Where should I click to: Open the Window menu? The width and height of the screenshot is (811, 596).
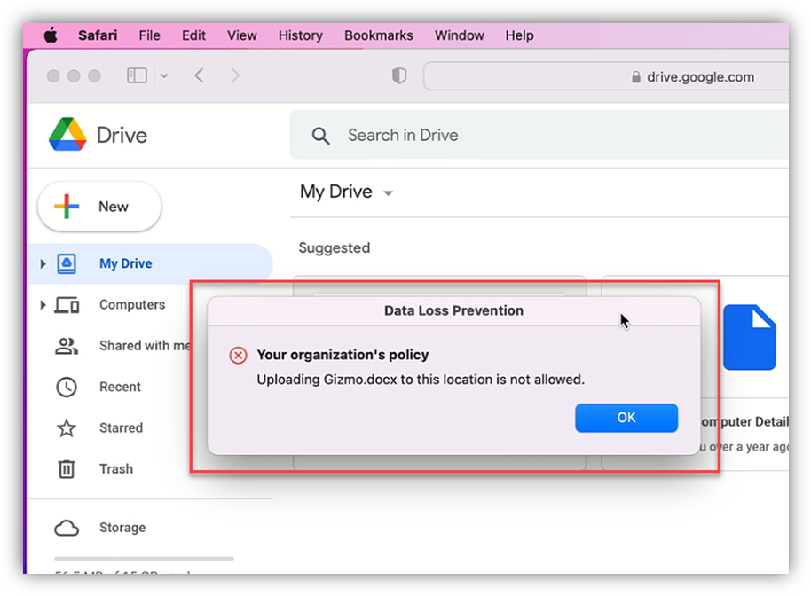click(x=460, y=35)
